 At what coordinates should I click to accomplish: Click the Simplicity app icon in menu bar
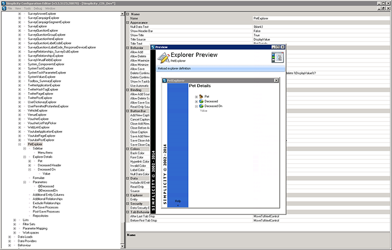pyautogui.click(x=4, y=8)
